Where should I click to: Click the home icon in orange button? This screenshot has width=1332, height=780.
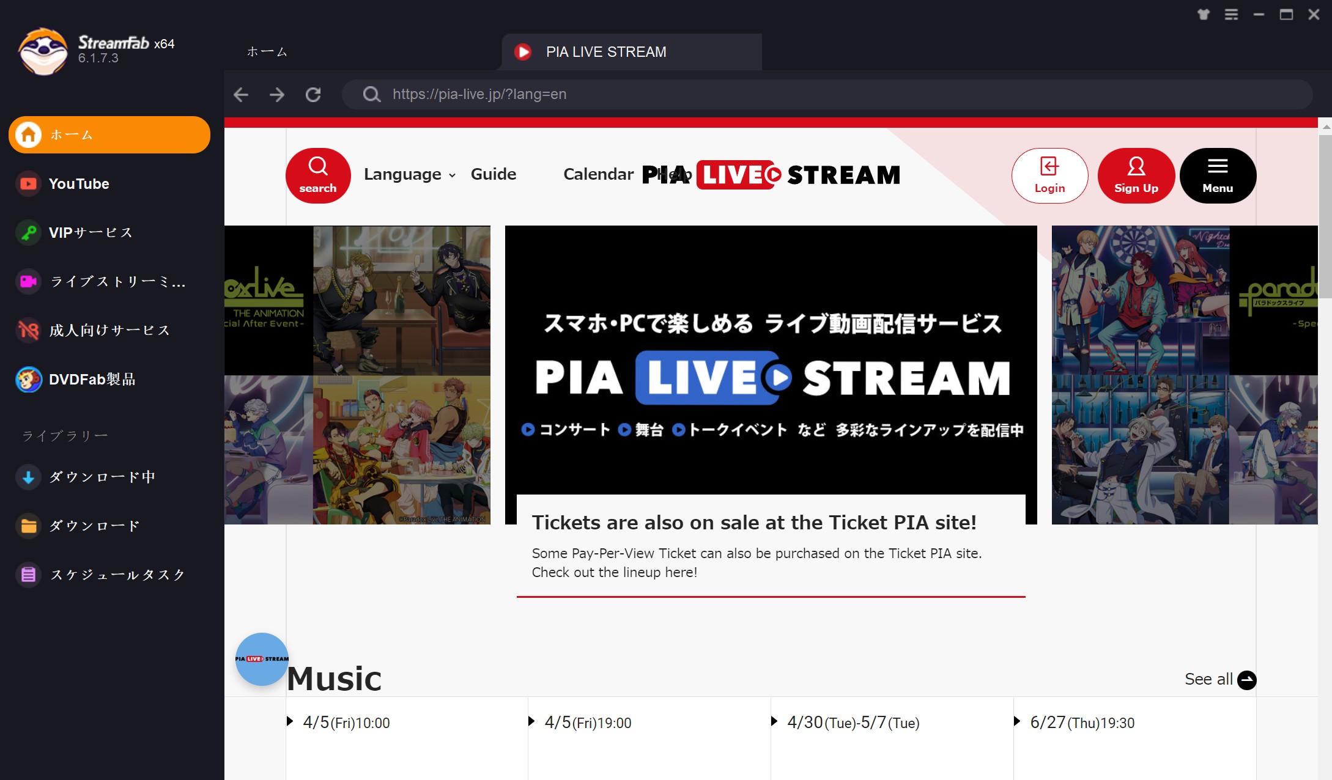coord(28,134)
